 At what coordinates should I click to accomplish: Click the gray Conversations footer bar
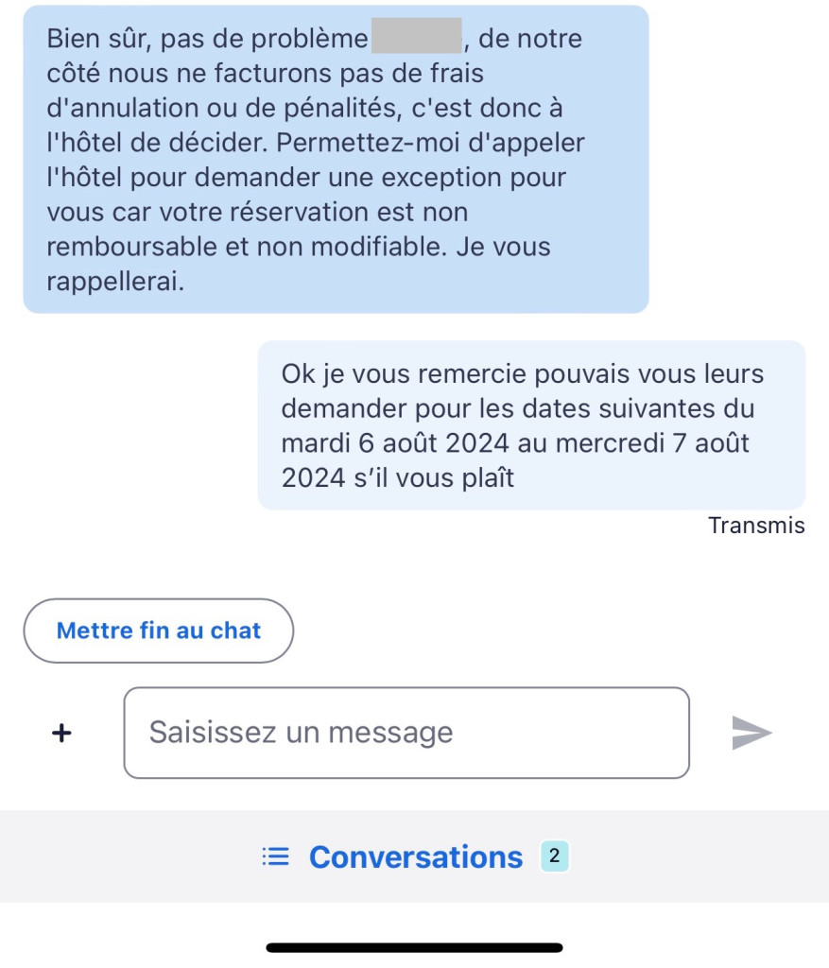(x=414, y=856)
